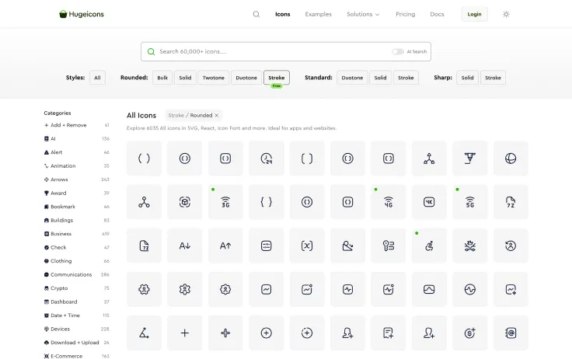Screen dimensions: 572x359
Task: Choose Rounded Solid style
Action: pos(185,78)
